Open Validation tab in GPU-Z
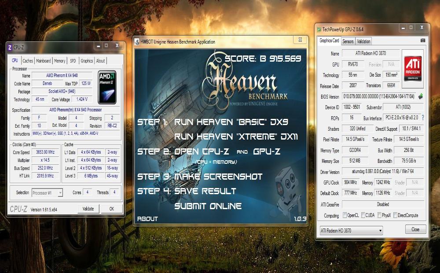This screenshot has height=273, width=440. tap(364, 41)
